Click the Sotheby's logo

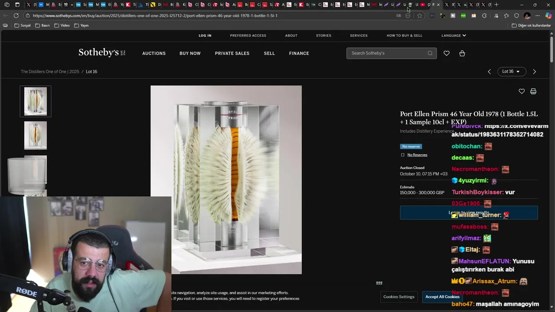pyautogui.click(x=102, y=53)
